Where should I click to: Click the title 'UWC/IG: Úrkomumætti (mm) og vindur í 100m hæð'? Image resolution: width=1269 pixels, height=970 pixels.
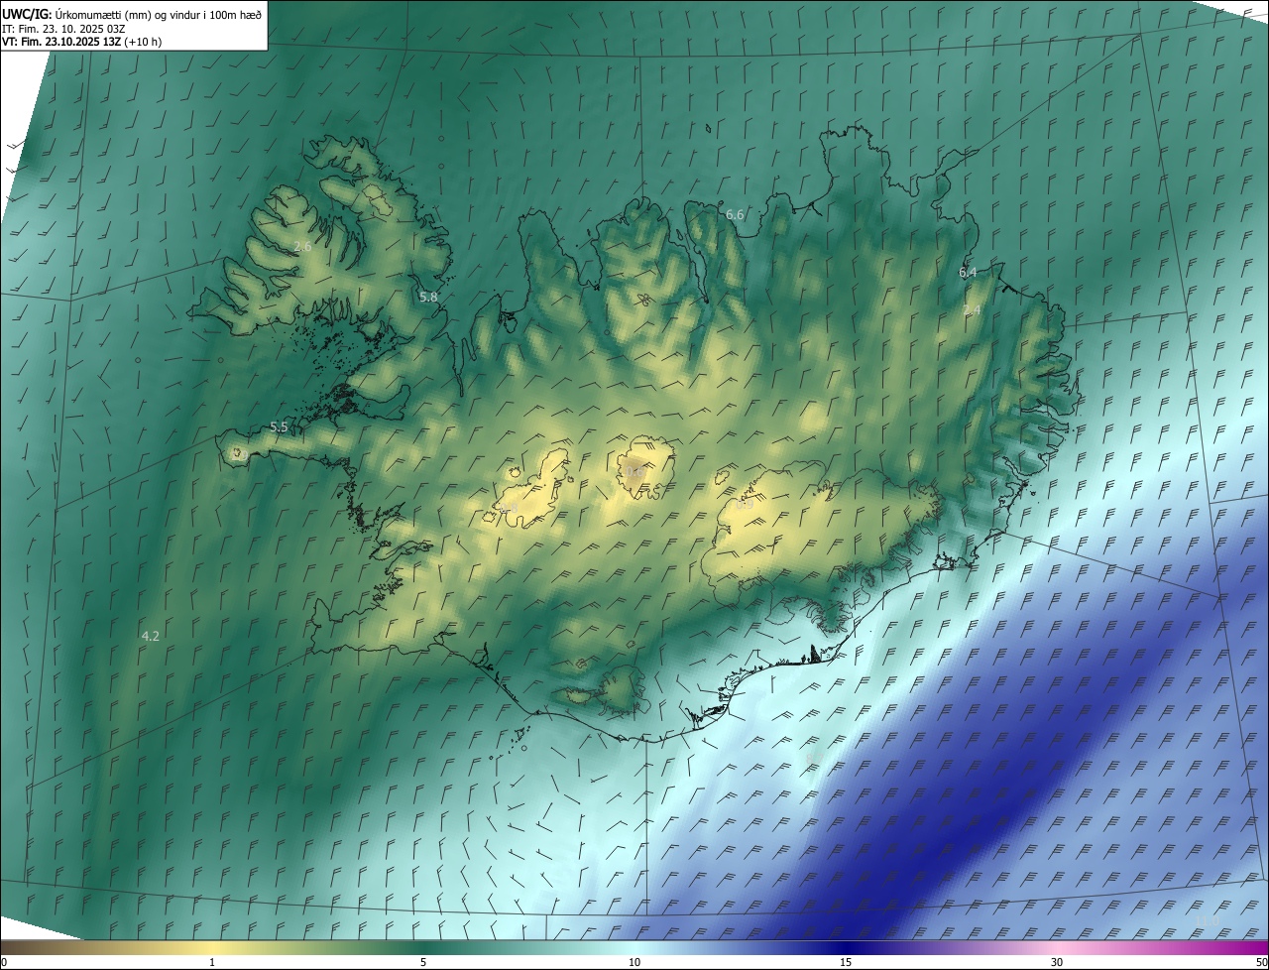pyautogui.click(x=132, y=14)
